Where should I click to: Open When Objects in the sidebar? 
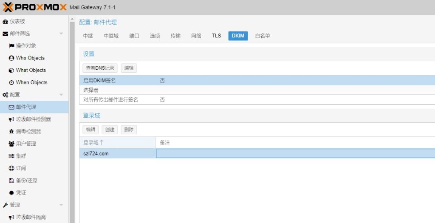click(31, 82)
